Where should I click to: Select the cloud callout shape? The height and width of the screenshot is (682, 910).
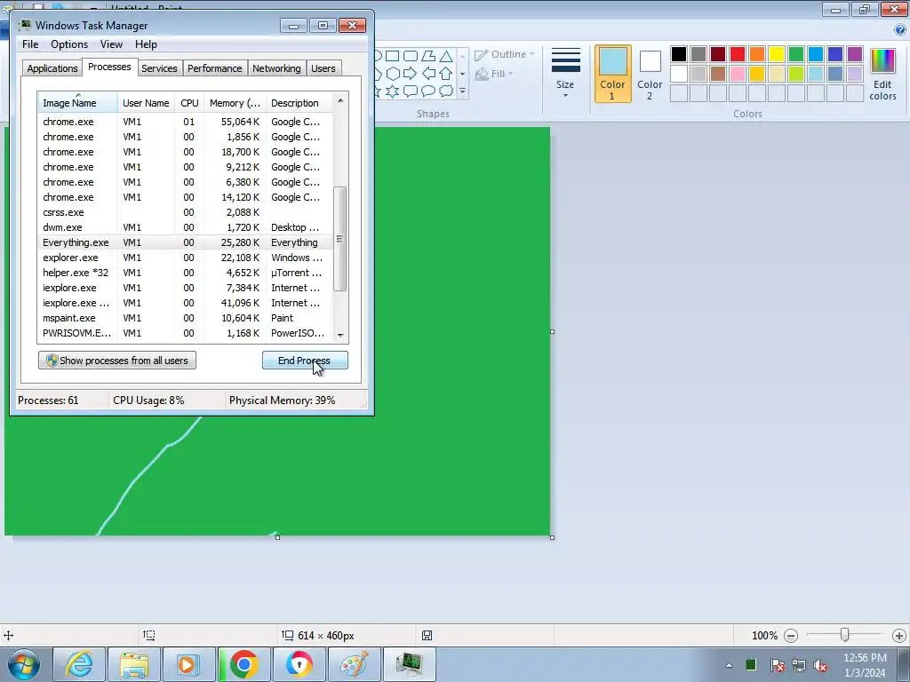click(446, 91)
